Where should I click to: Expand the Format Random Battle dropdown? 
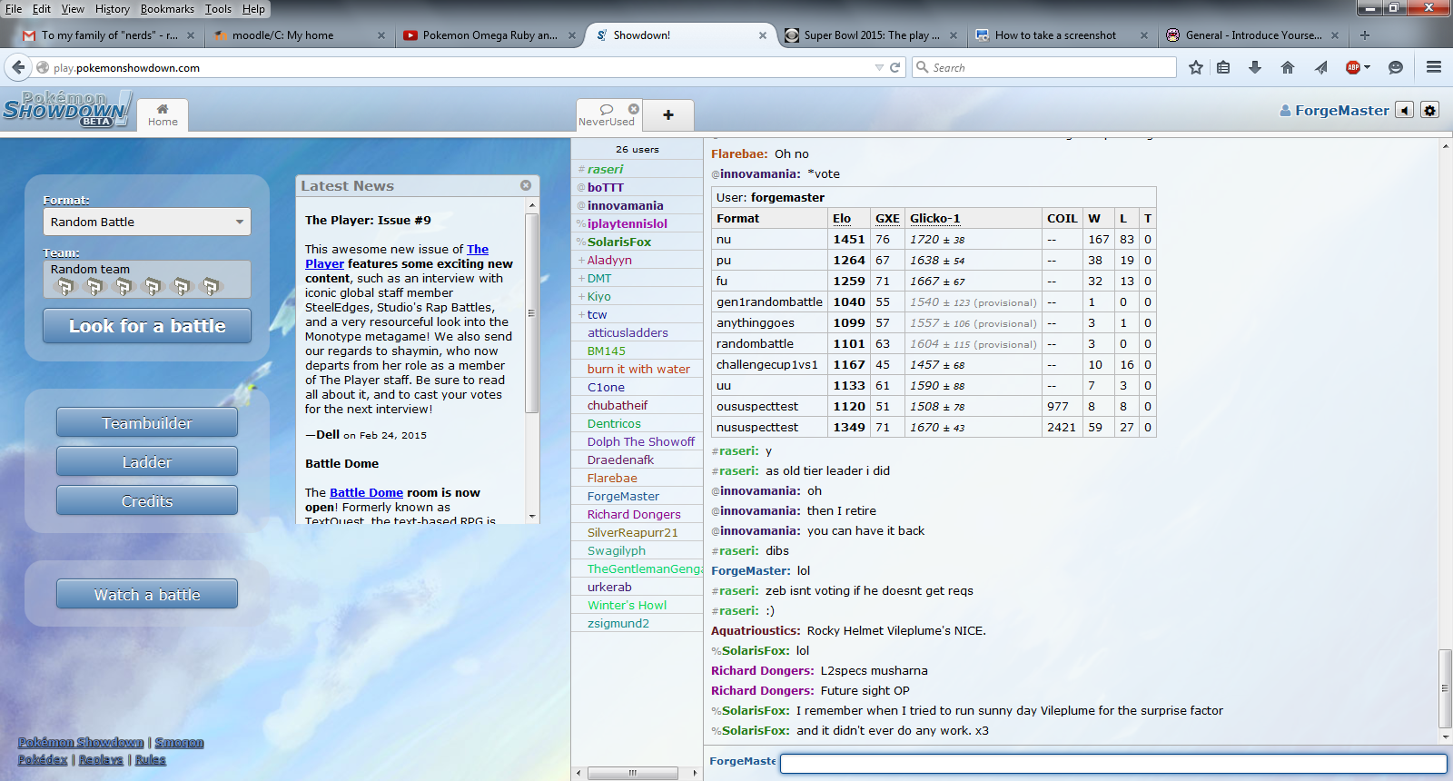click(147, 222)
